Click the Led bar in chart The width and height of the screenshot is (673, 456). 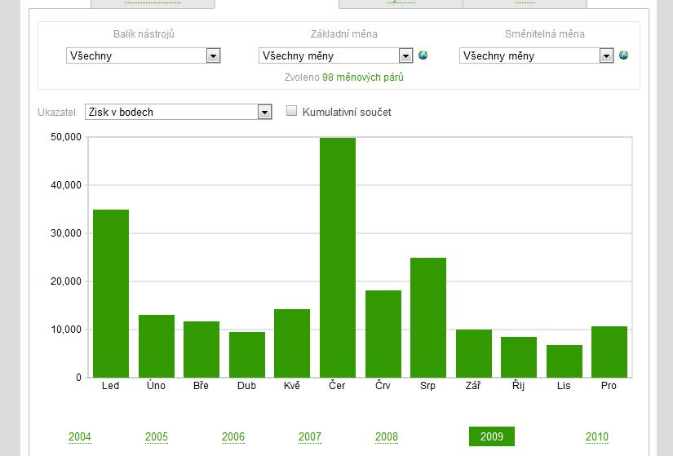click(x=111, y=294)
